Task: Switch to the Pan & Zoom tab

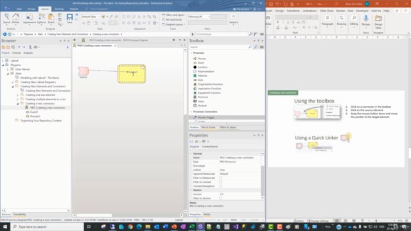Action: pyautogui.click(x=208, y=127)
